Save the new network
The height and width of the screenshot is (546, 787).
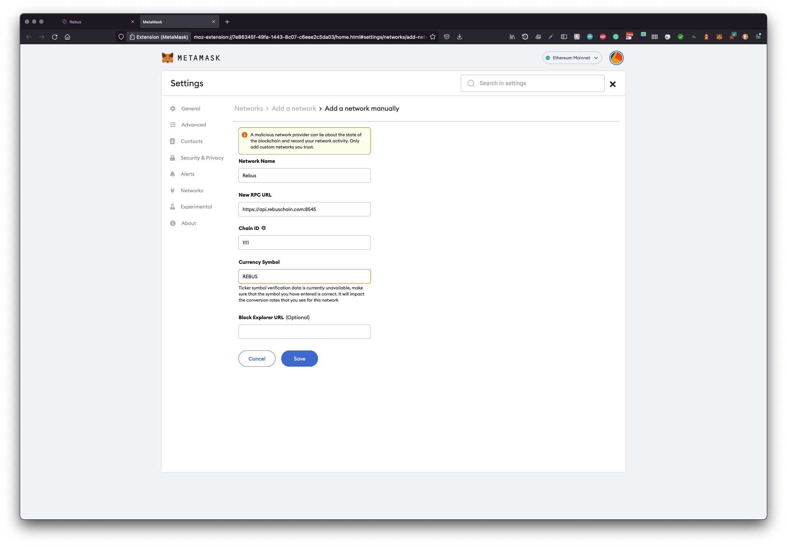299,359
